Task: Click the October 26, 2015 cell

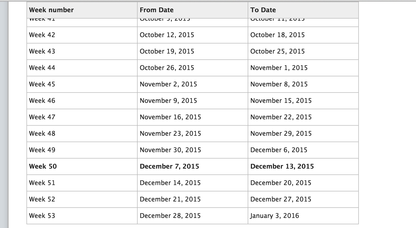Action: pos(193,68)
